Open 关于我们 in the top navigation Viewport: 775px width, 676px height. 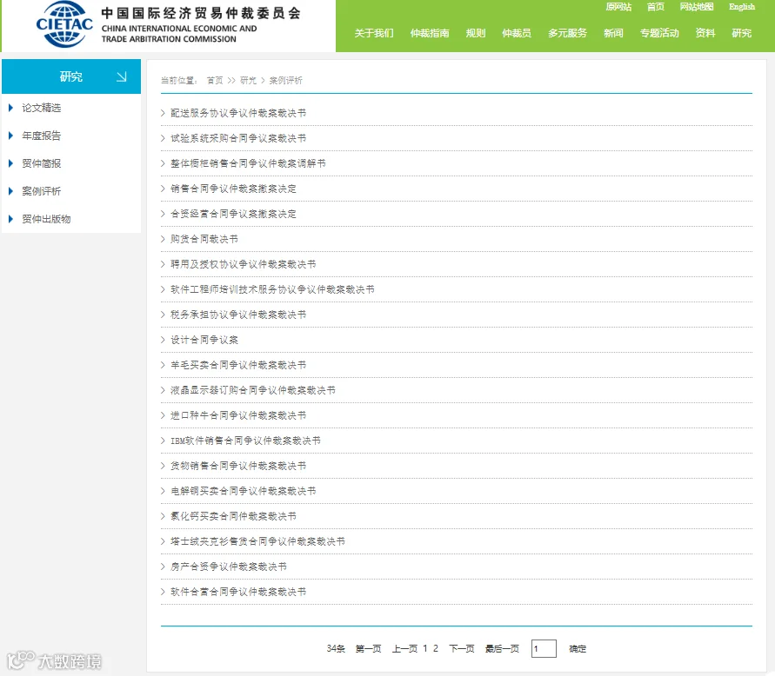(374, 33)
